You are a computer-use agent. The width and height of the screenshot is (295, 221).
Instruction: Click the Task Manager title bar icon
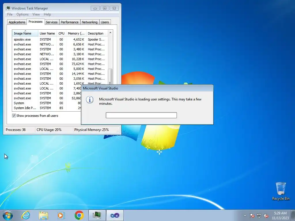coord(8,8)
